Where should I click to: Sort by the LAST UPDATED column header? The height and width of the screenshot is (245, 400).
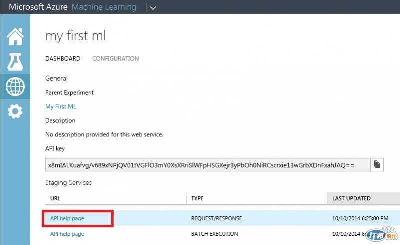pyautogui.click(x=351, y=198)
